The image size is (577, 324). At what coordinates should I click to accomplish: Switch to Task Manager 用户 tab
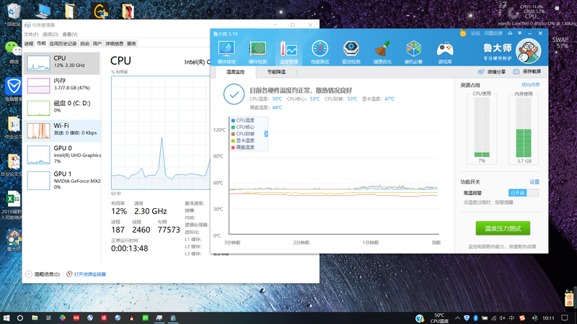[x=97, y=44]
